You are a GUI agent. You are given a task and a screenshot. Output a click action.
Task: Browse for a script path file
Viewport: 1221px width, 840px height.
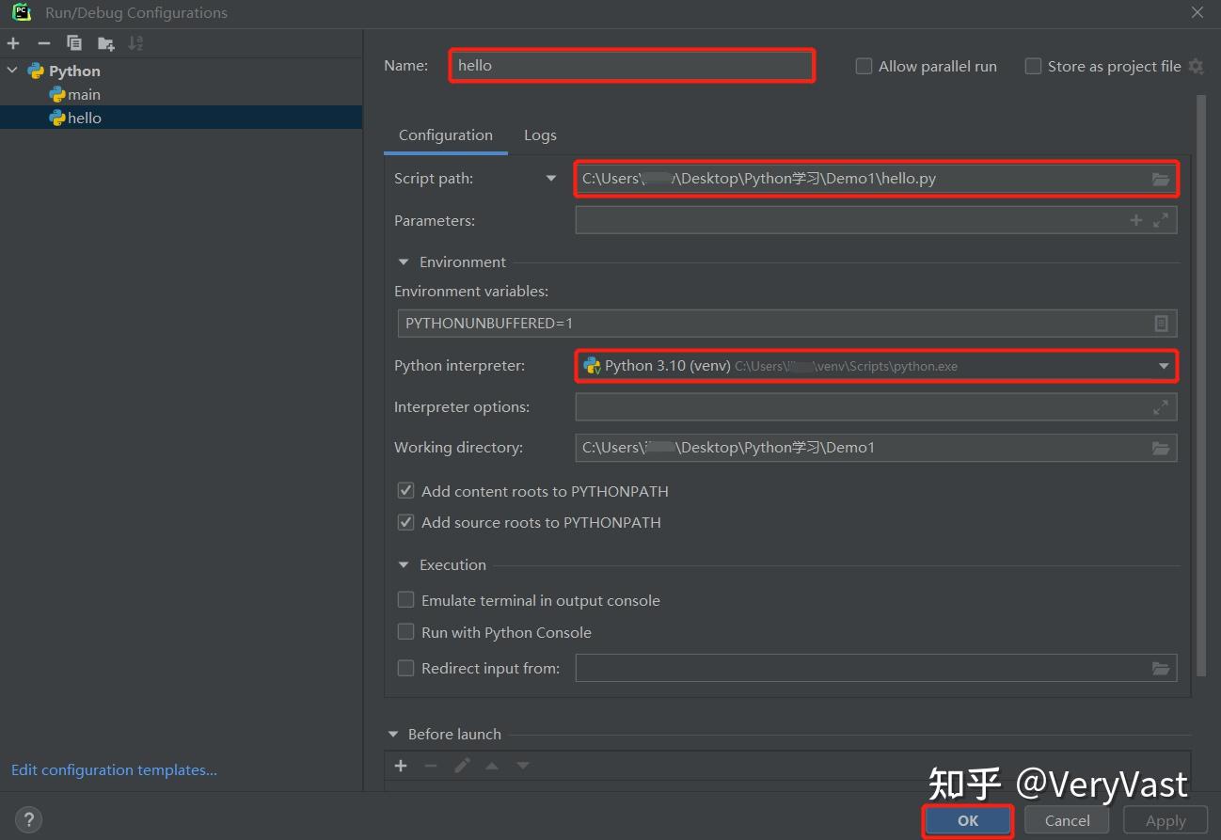tap(1161, 179)
